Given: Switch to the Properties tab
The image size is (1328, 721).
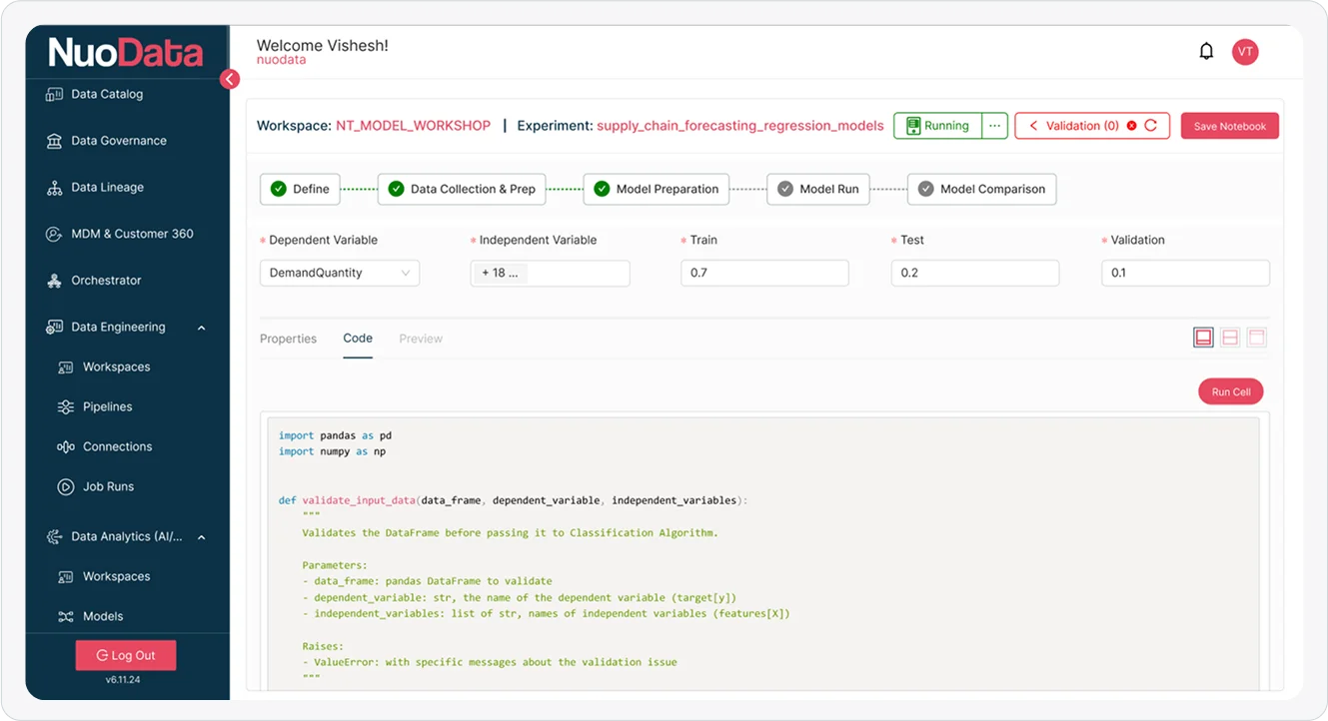Looking at the screenshot, I should pos(288,339).
